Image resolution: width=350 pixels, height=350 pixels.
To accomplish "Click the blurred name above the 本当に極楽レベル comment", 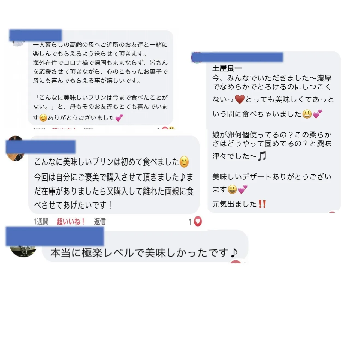I will pyautogui.click(x=55, y=236).
